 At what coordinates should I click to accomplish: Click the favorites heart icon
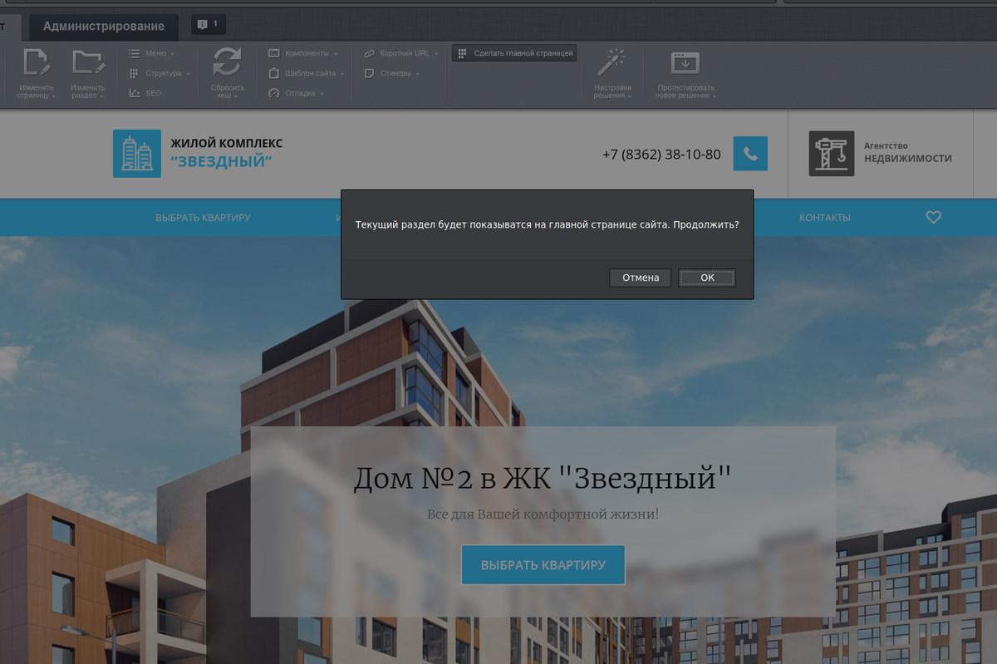tap(934, 218)
